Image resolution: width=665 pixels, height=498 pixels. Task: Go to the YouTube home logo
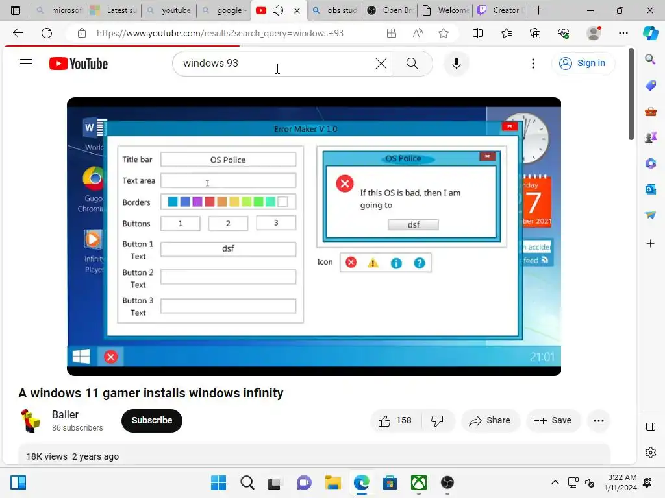coord(79,64)
